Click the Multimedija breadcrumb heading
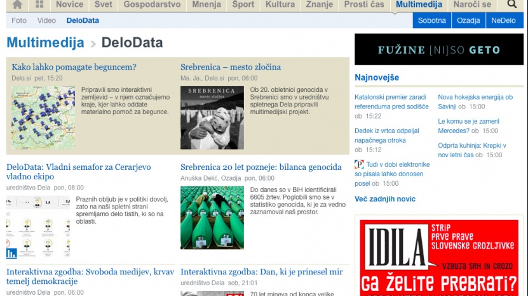Screen dimensions: 528x296 tap(45, 43)
